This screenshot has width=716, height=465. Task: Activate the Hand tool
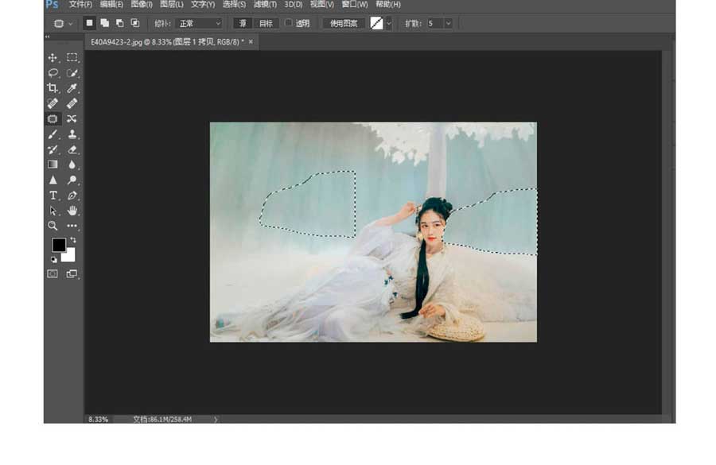[72, 211]
